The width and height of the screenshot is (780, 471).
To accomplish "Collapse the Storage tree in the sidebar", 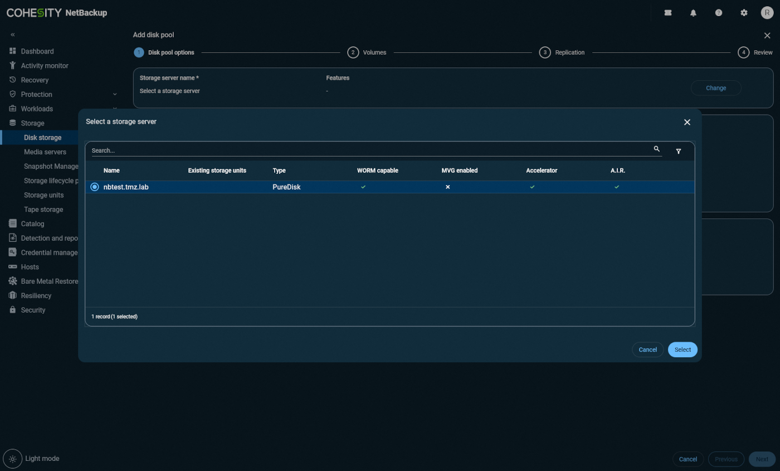I will 32,123.
